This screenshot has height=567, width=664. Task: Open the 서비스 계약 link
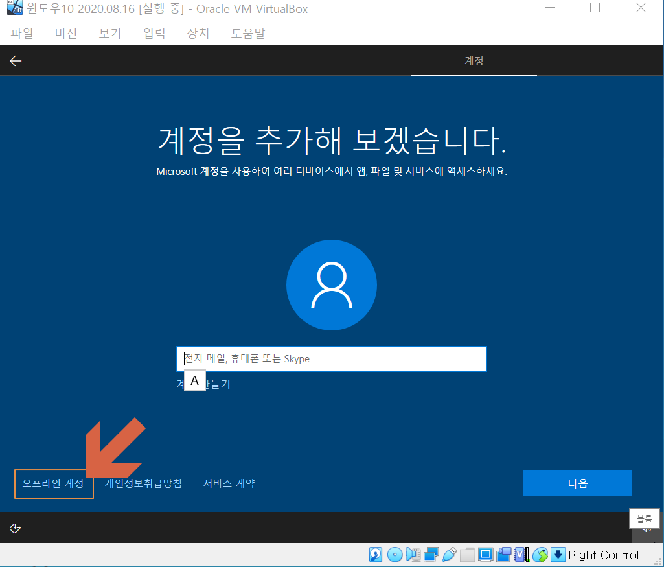pos(229,483)
